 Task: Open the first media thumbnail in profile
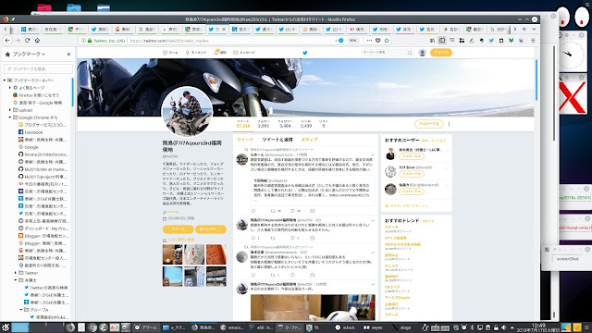tap(172, 254)
